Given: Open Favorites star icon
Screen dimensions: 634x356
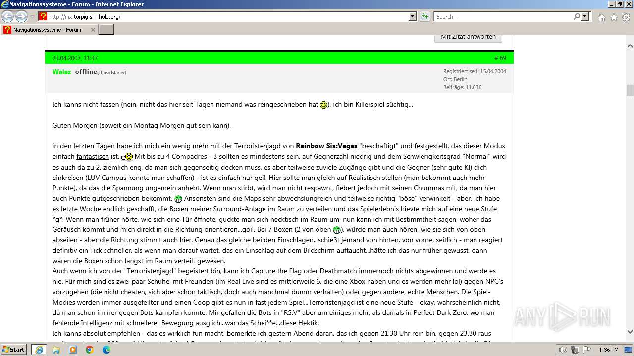Looking at the screenshot, I should (614, 17).
